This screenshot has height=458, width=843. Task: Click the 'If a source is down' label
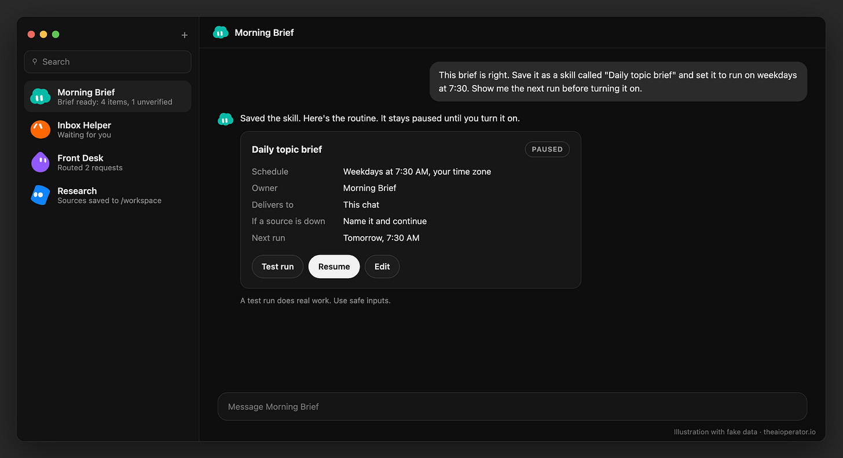click(x=288, y=221)
